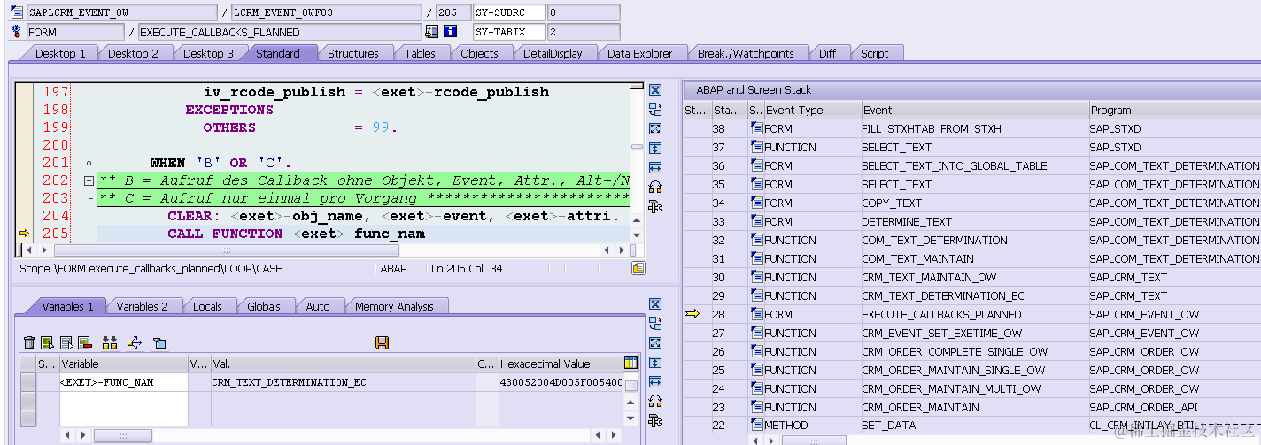Click the blue information icon near EXECUTE_CALLBACKS_PLANNED
This screenshot has width=1261, height=445.
click(450, 32)
